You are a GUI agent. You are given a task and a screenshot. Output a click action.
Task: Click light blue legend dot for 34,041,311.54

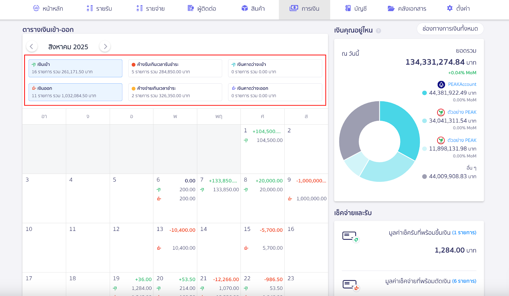pyautogui.click(x=424, y=121)
